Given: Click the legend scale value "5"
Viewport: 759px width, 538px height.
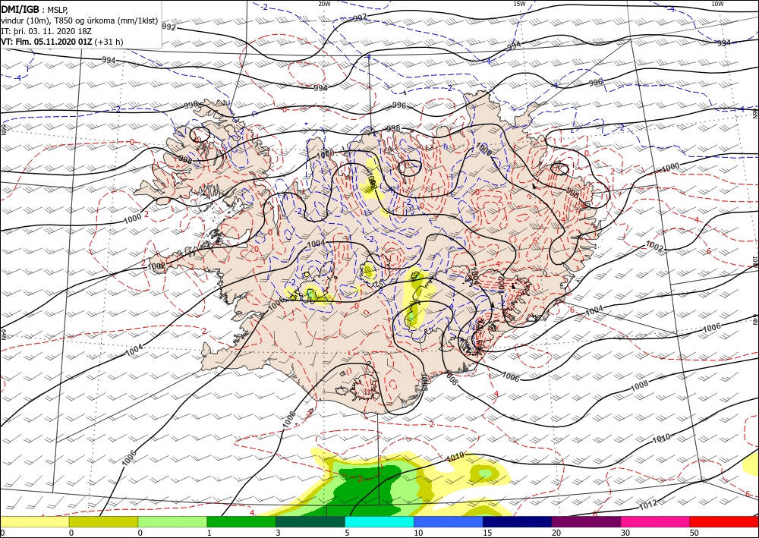Looking at the screenshot, I should pyautogui.click(x=347, y=533).
